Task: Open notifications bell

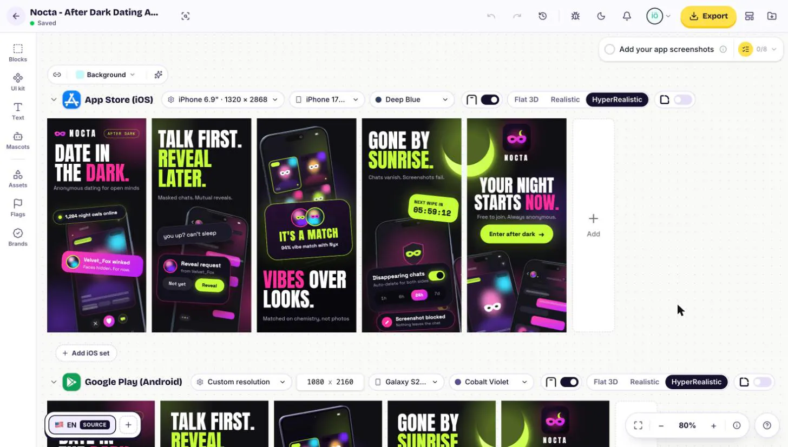Action: (627, 16)
